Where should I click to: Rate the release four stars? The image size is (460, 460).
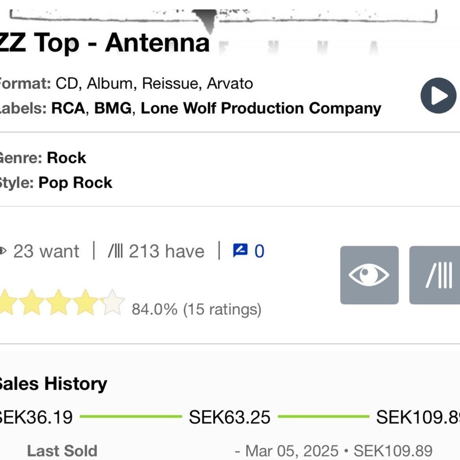(85, 303)
